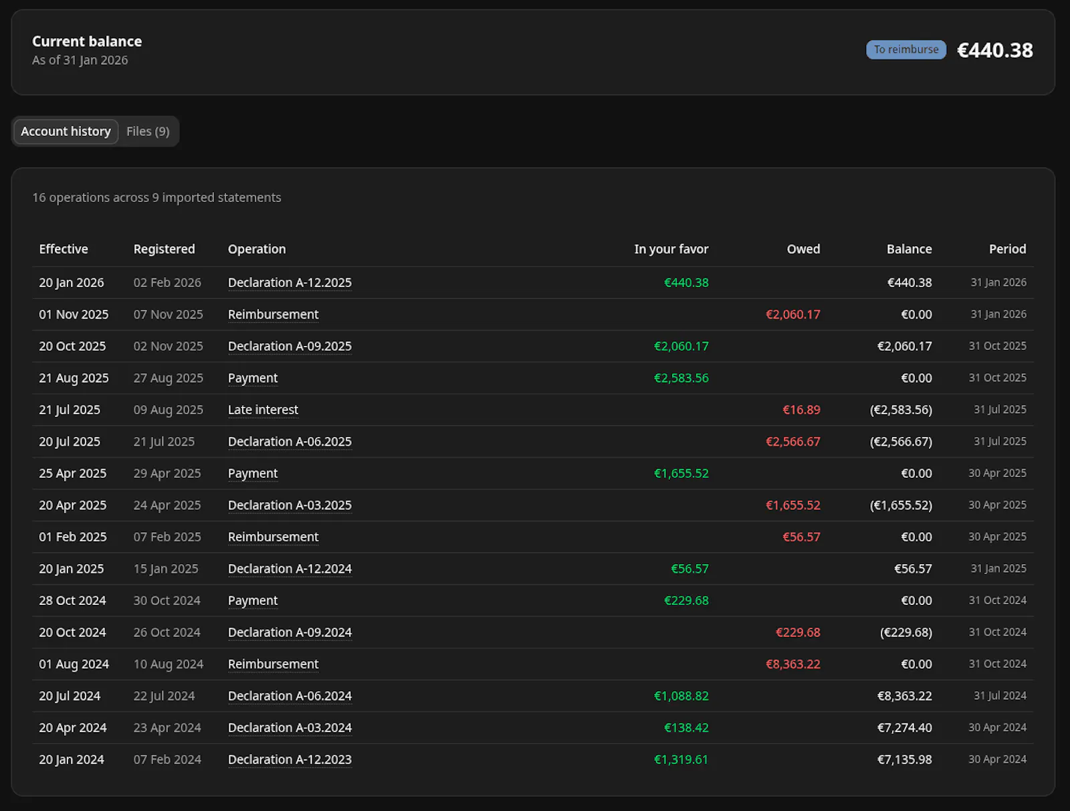Viewport: 1070px width, 811px height.
Task: Click the 31 Jul 2024 period cell
Action: tap(1000, 696)
